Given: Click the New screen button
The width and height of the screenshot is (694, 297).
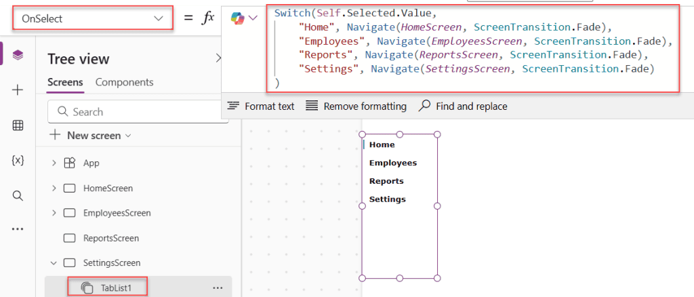Looking at the screenshot, I should pos(90,136).
